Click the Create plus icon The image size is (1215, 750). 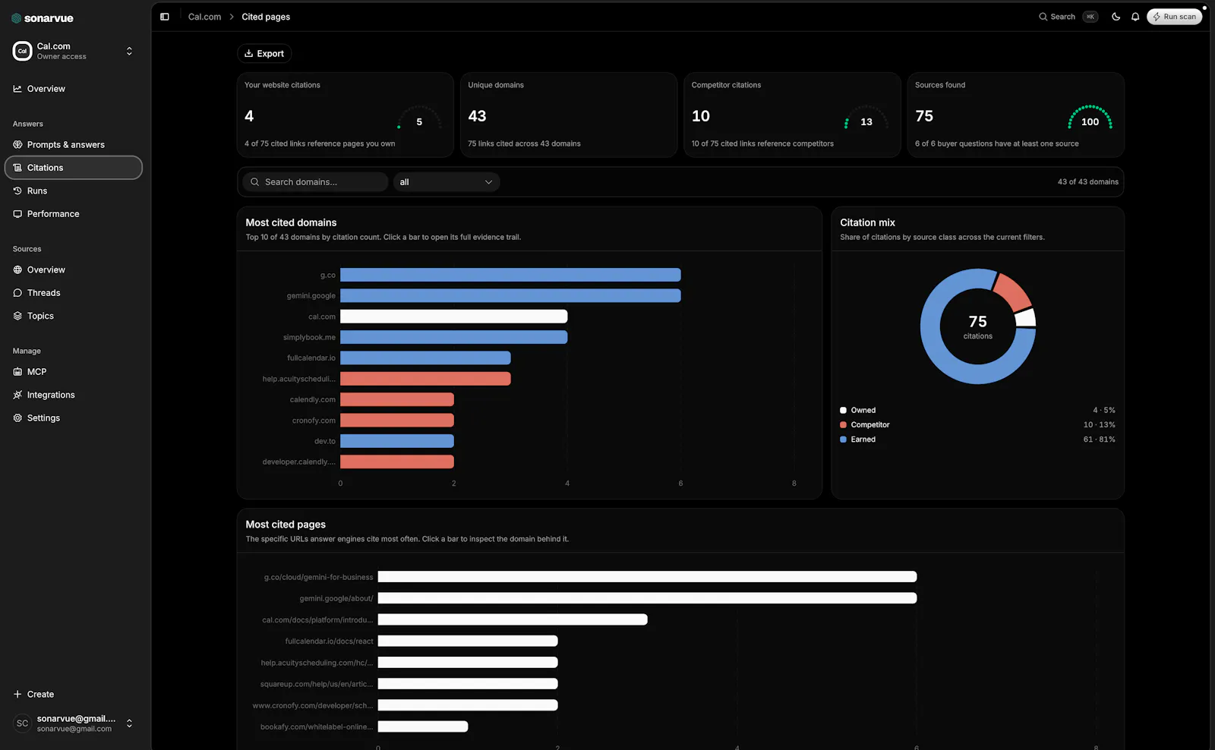(17, 695)
